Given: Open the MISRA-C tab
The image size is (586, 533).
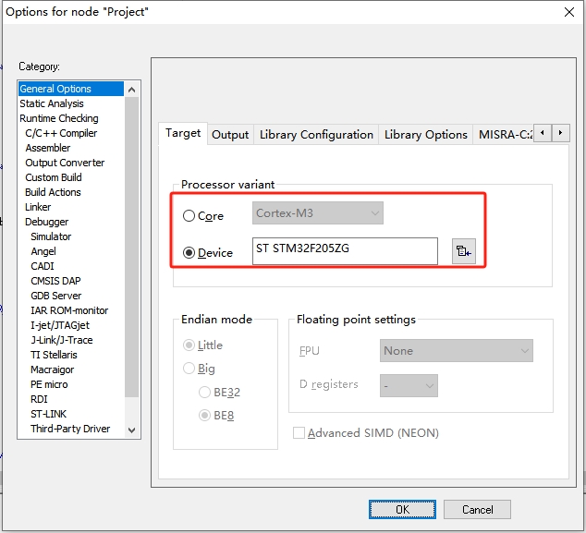Looking at the screenshot, I should tap(505, 135).
